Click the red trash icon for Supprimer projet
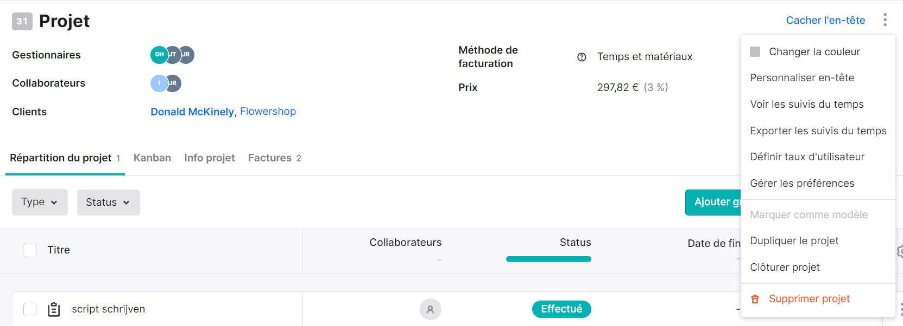Screen dimensions: 903x326 click(x=755, y=299)
